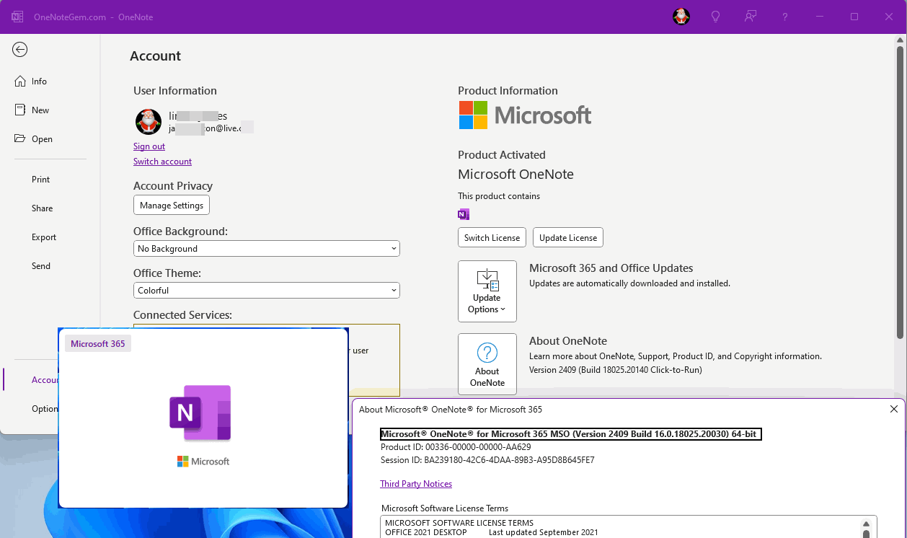Click the Product Activated text
907x538 pixels.
click(x=502, y=155)
